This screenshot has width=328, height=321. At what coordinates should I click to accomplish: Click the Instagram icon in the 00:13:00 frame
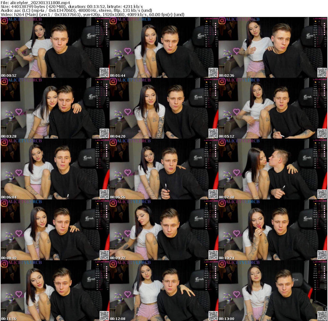pos(222,264)
